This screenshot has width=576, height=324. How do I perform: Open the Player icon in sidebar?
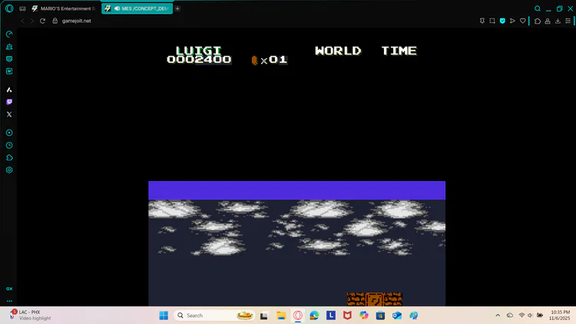[x=9, y=133]
